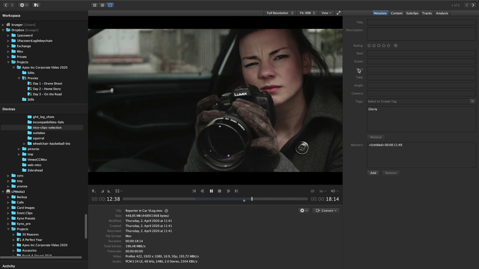Step one frame forward

(x=228, y=191)
